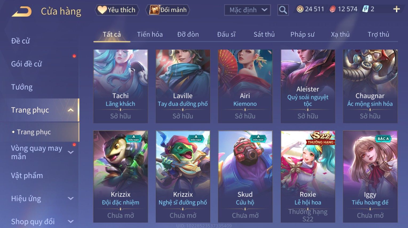This screenshot has width=408, height=228.
Task: Select the Tiến hóa tab
Action: [150, 34]
